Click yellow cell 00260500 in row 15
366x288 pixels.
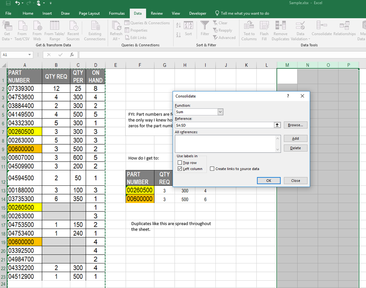[x=25, y=207]
